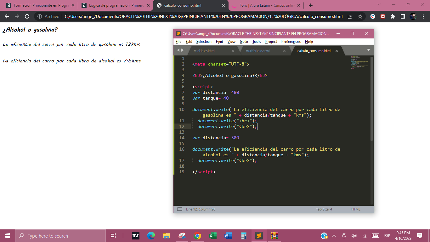Open Chrome extensions puzzle icon
The image size is (430, 242).
(x=393, y=16)
